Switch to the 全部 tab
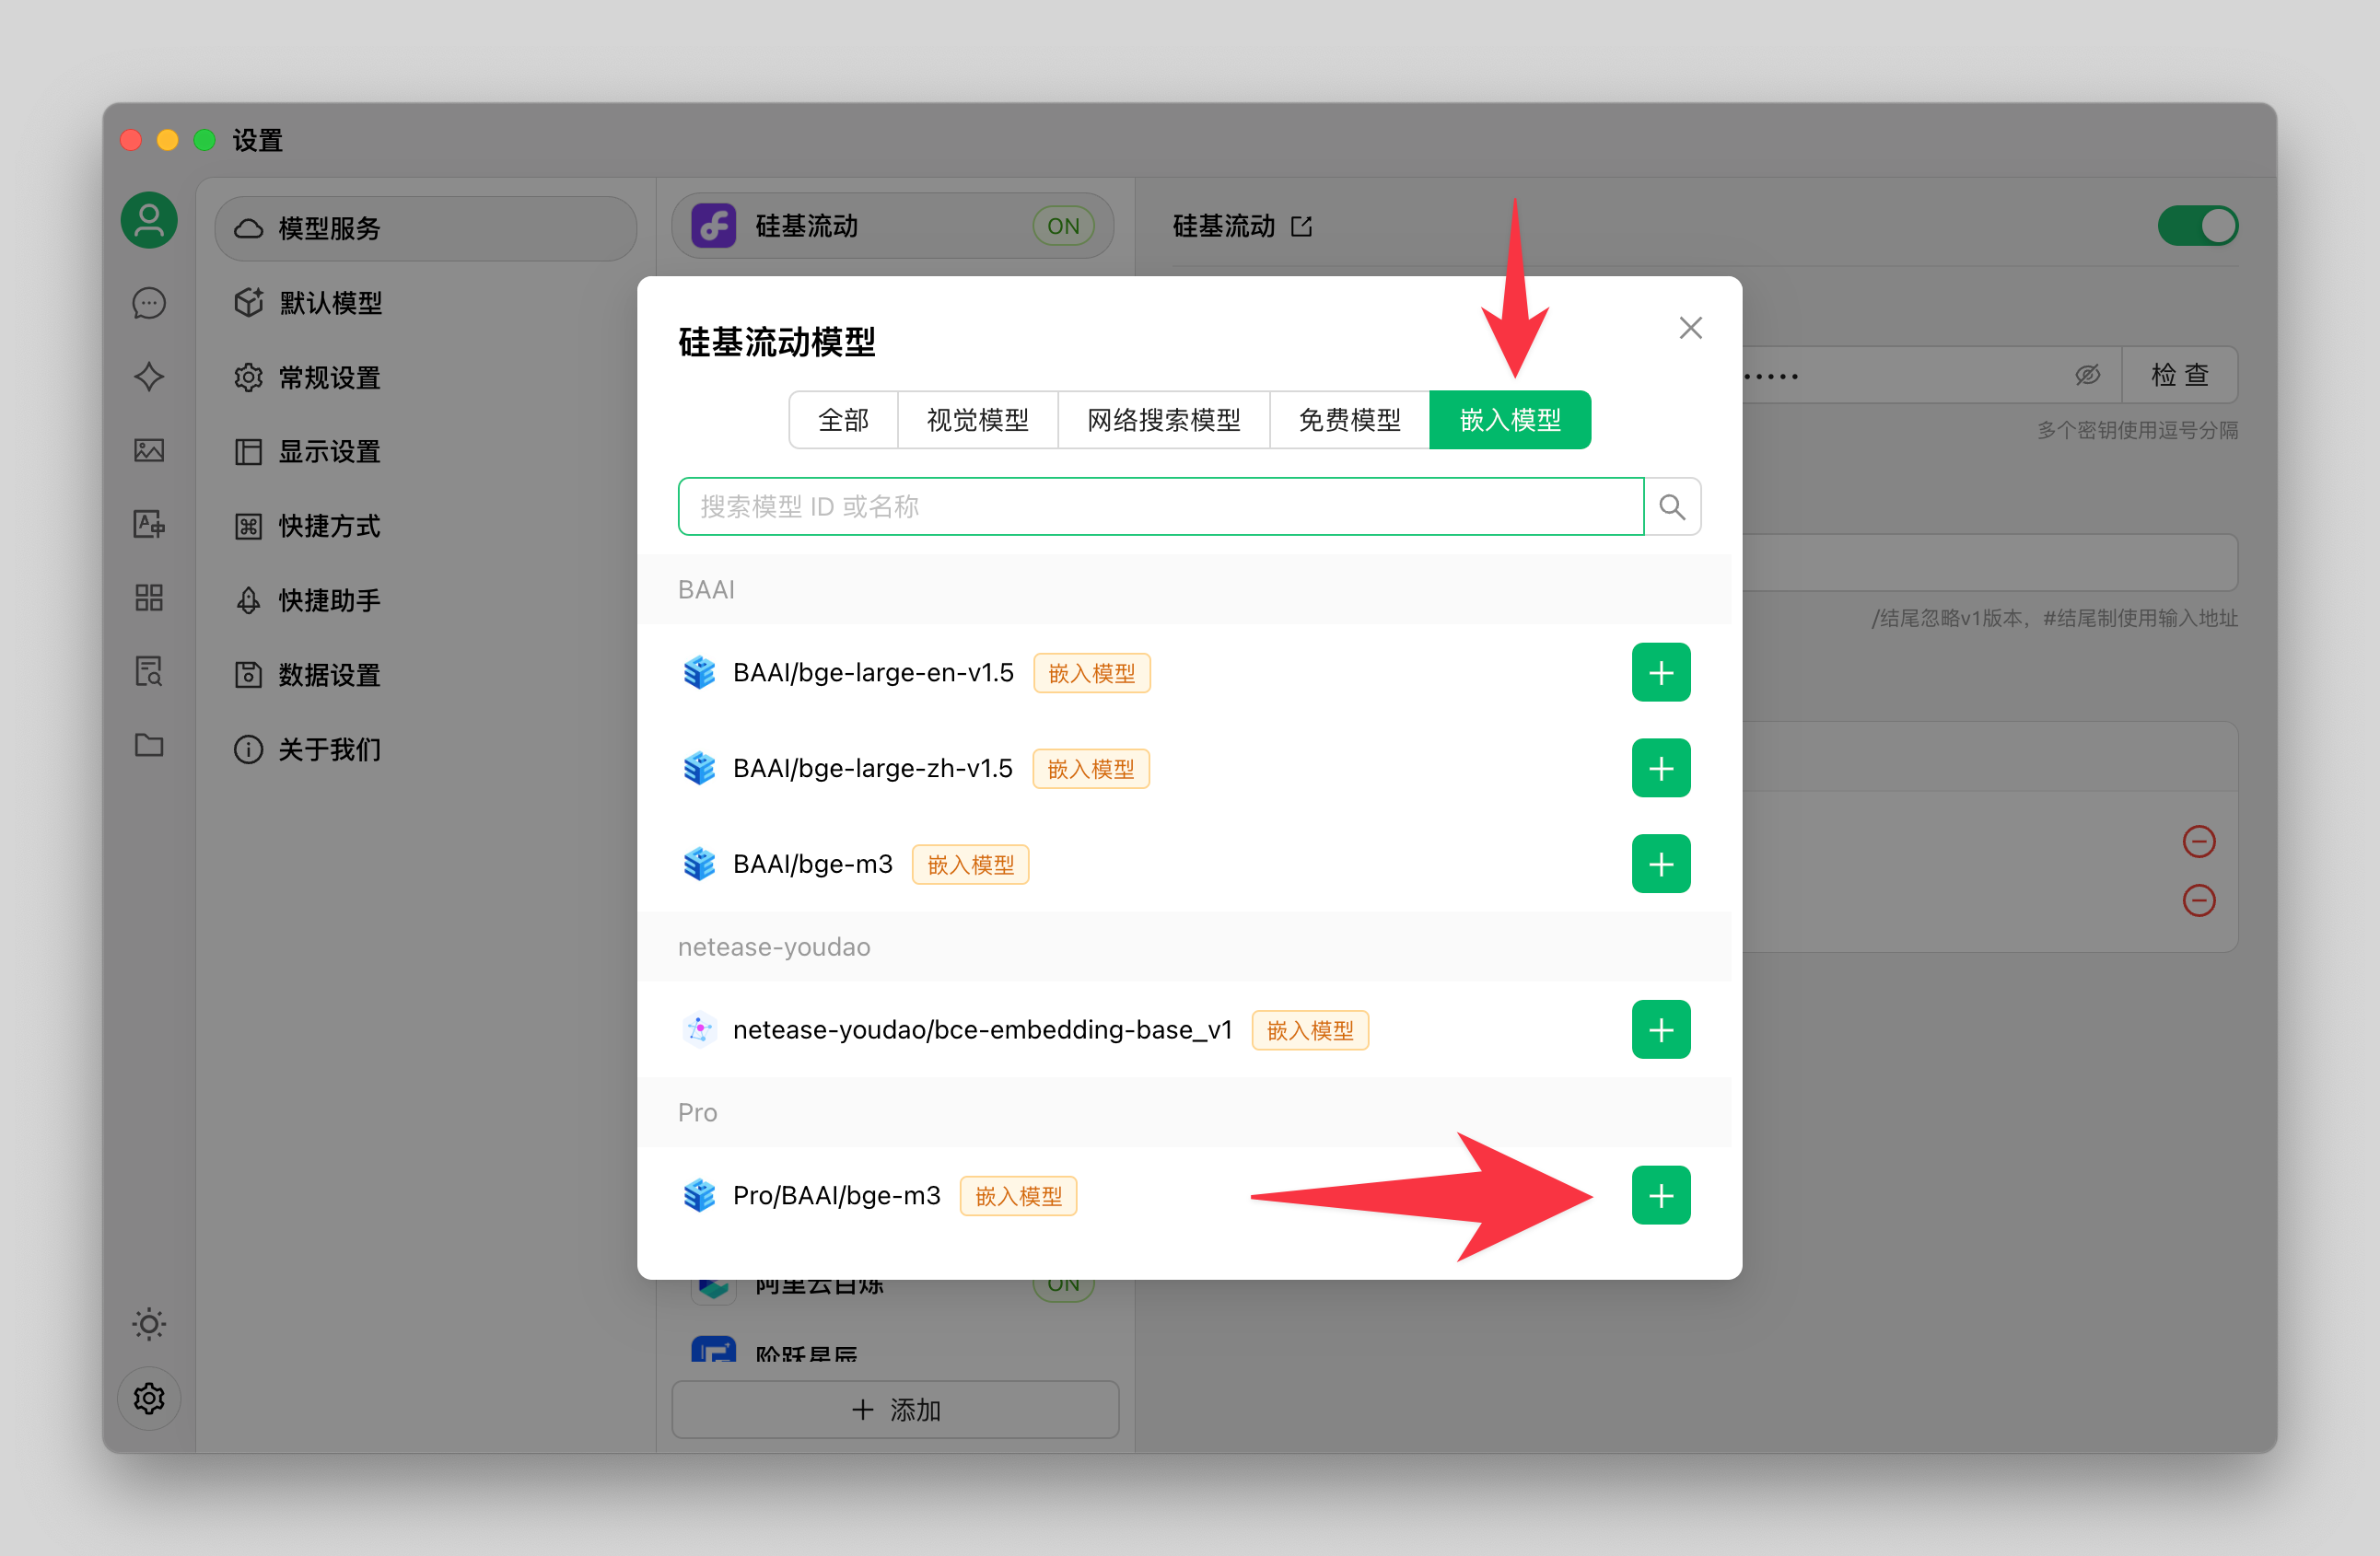Viewport: 2380px width, 1556px height. point(843,420)
